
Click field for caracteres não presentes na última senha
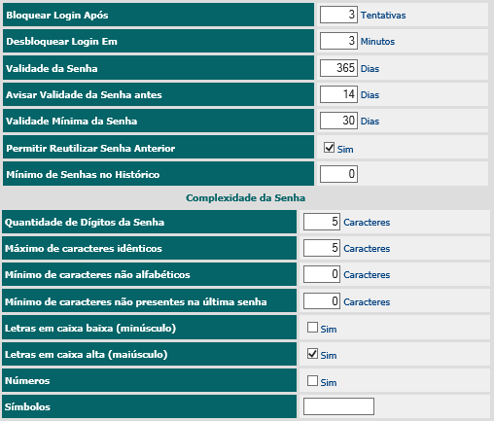[322, 301]
